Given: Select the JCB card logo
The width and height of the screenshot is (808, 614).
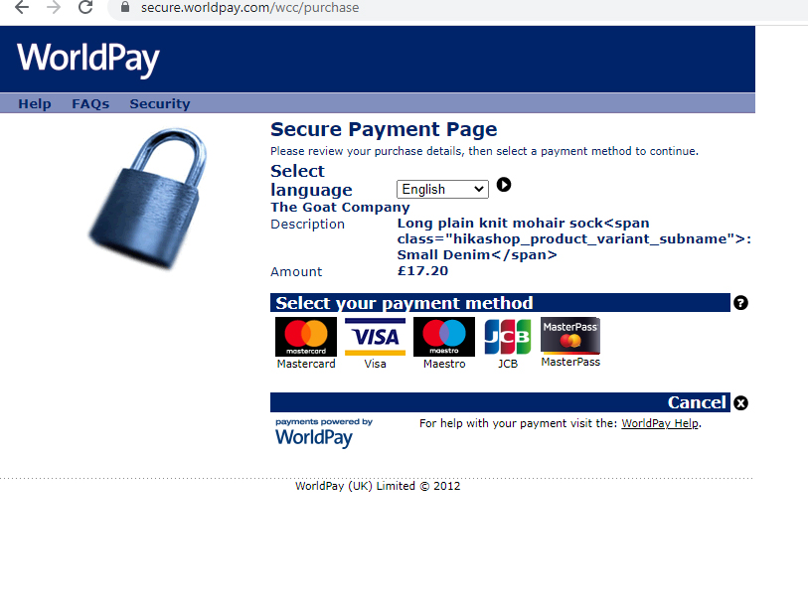Looking at the screenshot, I should [x=508, y=337].
